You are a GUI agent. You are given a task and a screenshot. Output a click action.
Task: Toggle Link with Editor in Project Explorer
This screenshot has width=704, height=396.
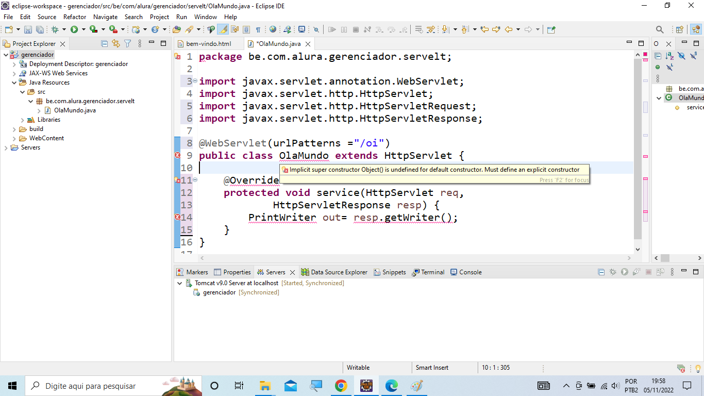click(116, 44)
